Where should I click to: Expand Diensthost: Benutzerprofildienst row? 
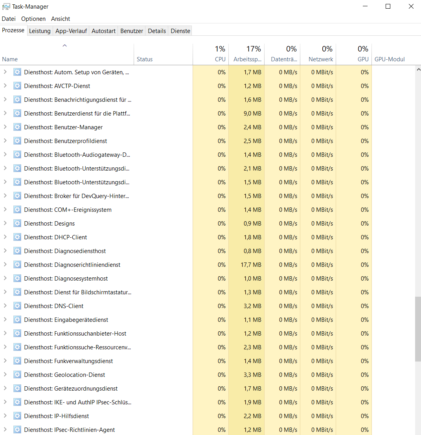click(x=5, y=141)
